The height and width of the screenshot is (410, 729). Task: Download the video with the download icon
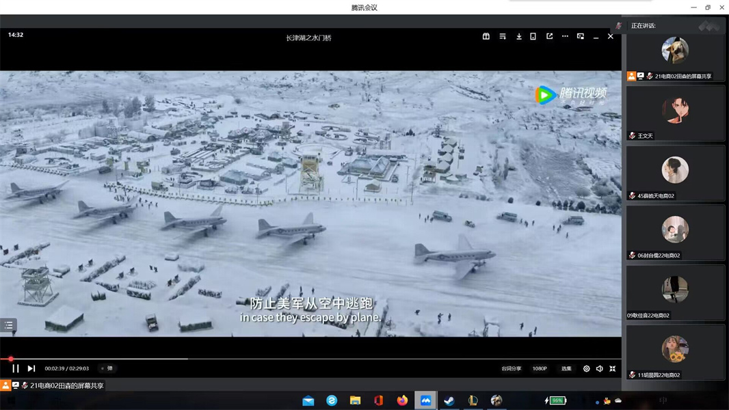pos(519,36)
